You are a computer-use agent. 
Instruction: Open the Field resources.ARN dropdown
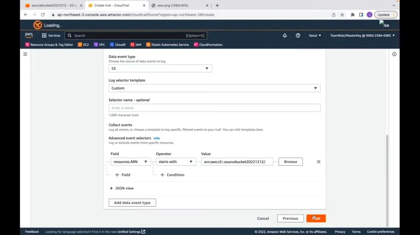point(130,161)
